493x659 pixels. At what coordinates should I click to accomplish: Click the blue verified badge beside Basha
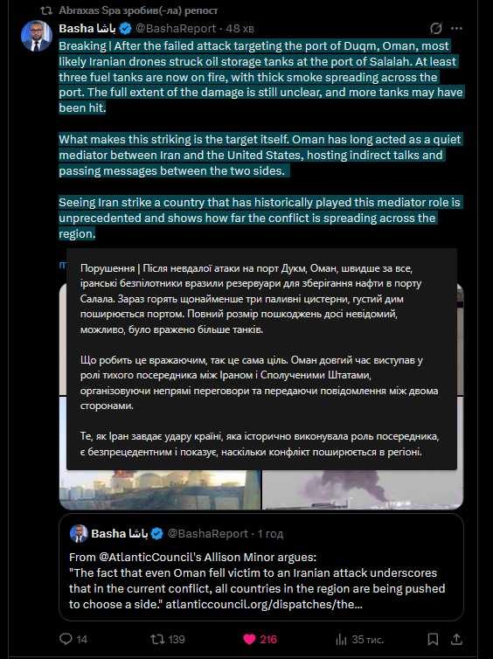tap(125, 28)
